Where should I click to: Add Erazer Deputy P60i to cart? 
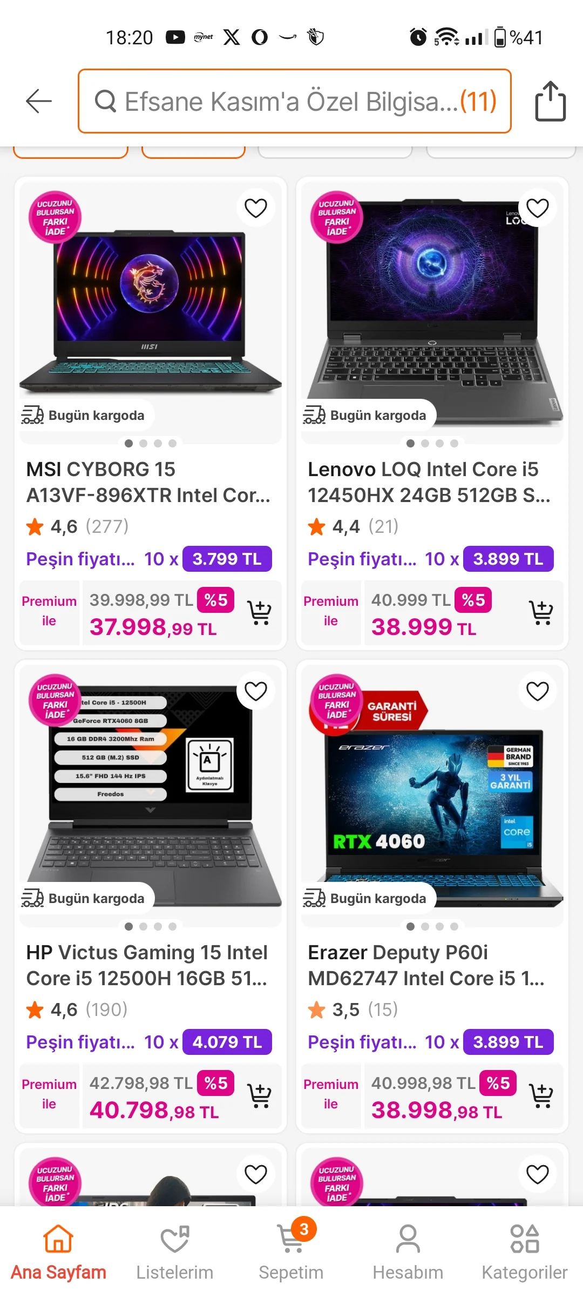pyautogui.click(x=541, y=1095)
